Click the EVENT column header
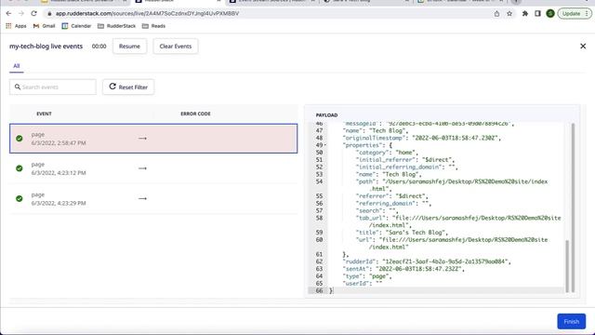This screenshot has width=595, height=335. pos(44,114)
